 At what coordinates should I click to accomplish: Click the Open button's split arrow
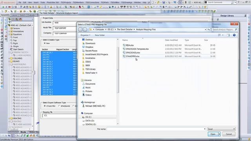click(219, 134)
